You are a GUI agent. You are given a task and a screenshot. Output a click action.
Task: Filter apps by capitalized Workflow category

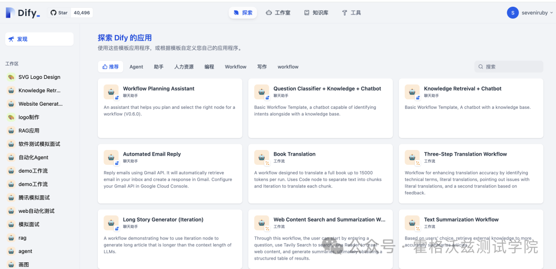click(x=235, y=66)
